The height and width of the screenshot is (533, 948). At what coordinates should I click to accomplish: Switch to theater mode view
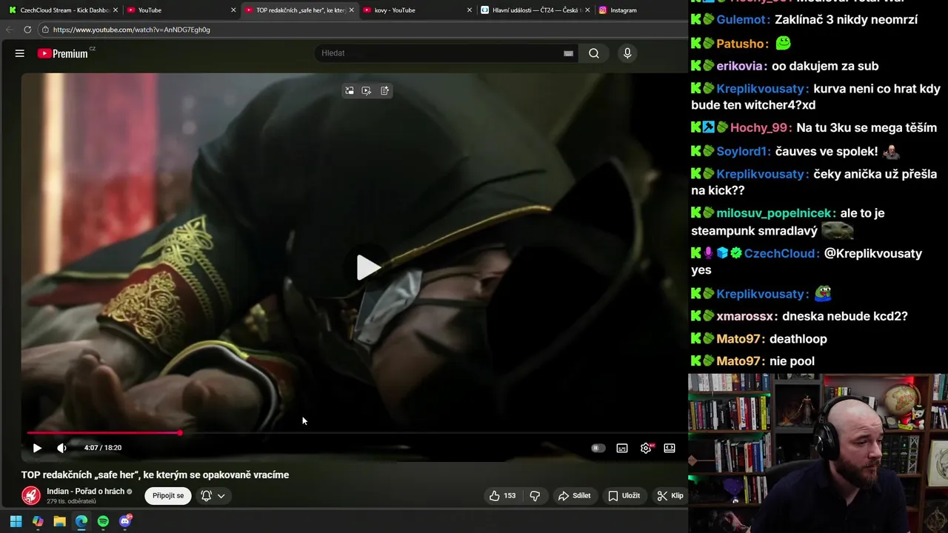click(670, 448)
